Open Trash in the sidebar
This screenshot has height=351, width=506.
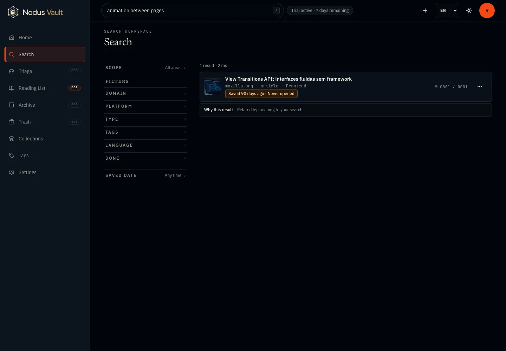(x=45, y=122)
